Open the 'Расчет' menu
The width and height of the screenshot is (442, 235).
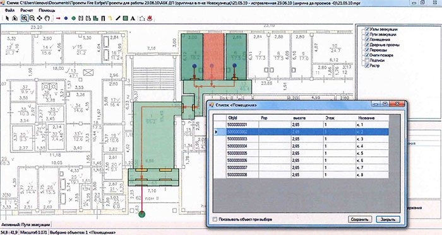27,11
